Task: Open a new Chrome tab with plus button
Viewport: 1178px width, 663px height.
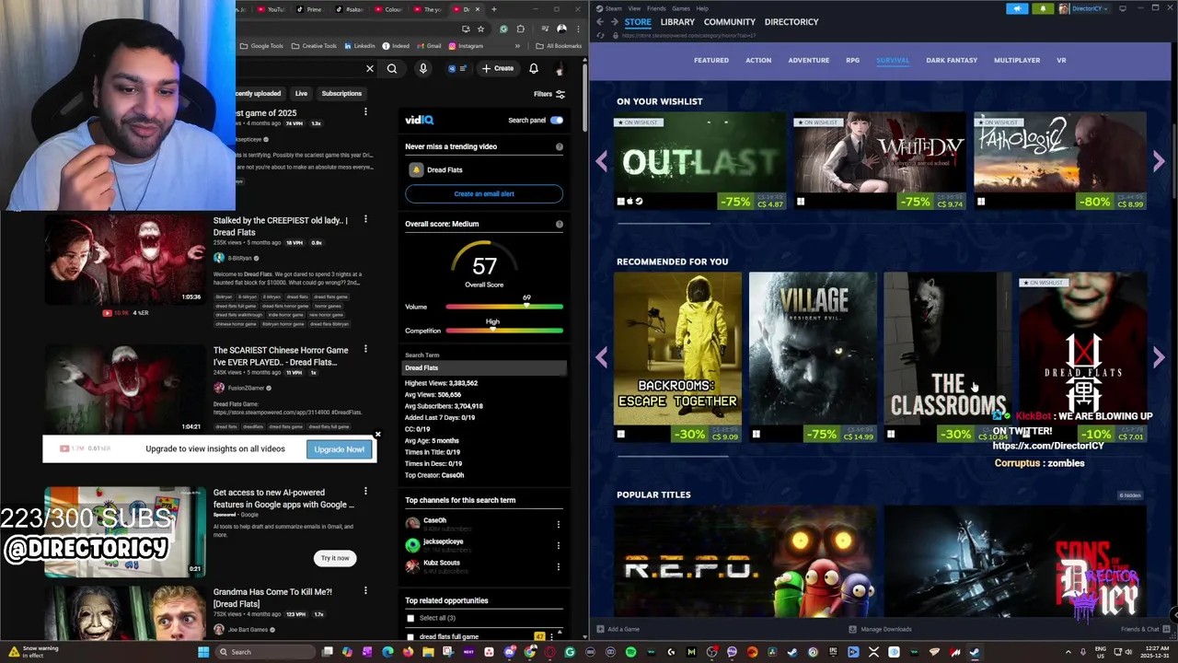Action: [x=494, y=9]
